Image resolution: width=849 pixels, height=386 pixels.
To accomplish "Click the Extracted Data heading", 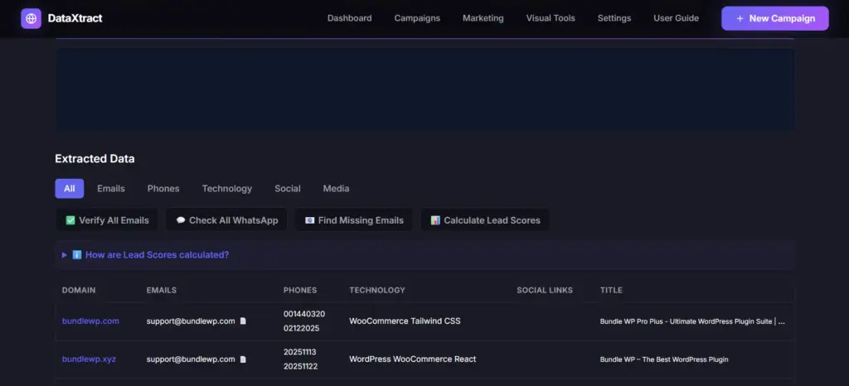I will (95, 159).
